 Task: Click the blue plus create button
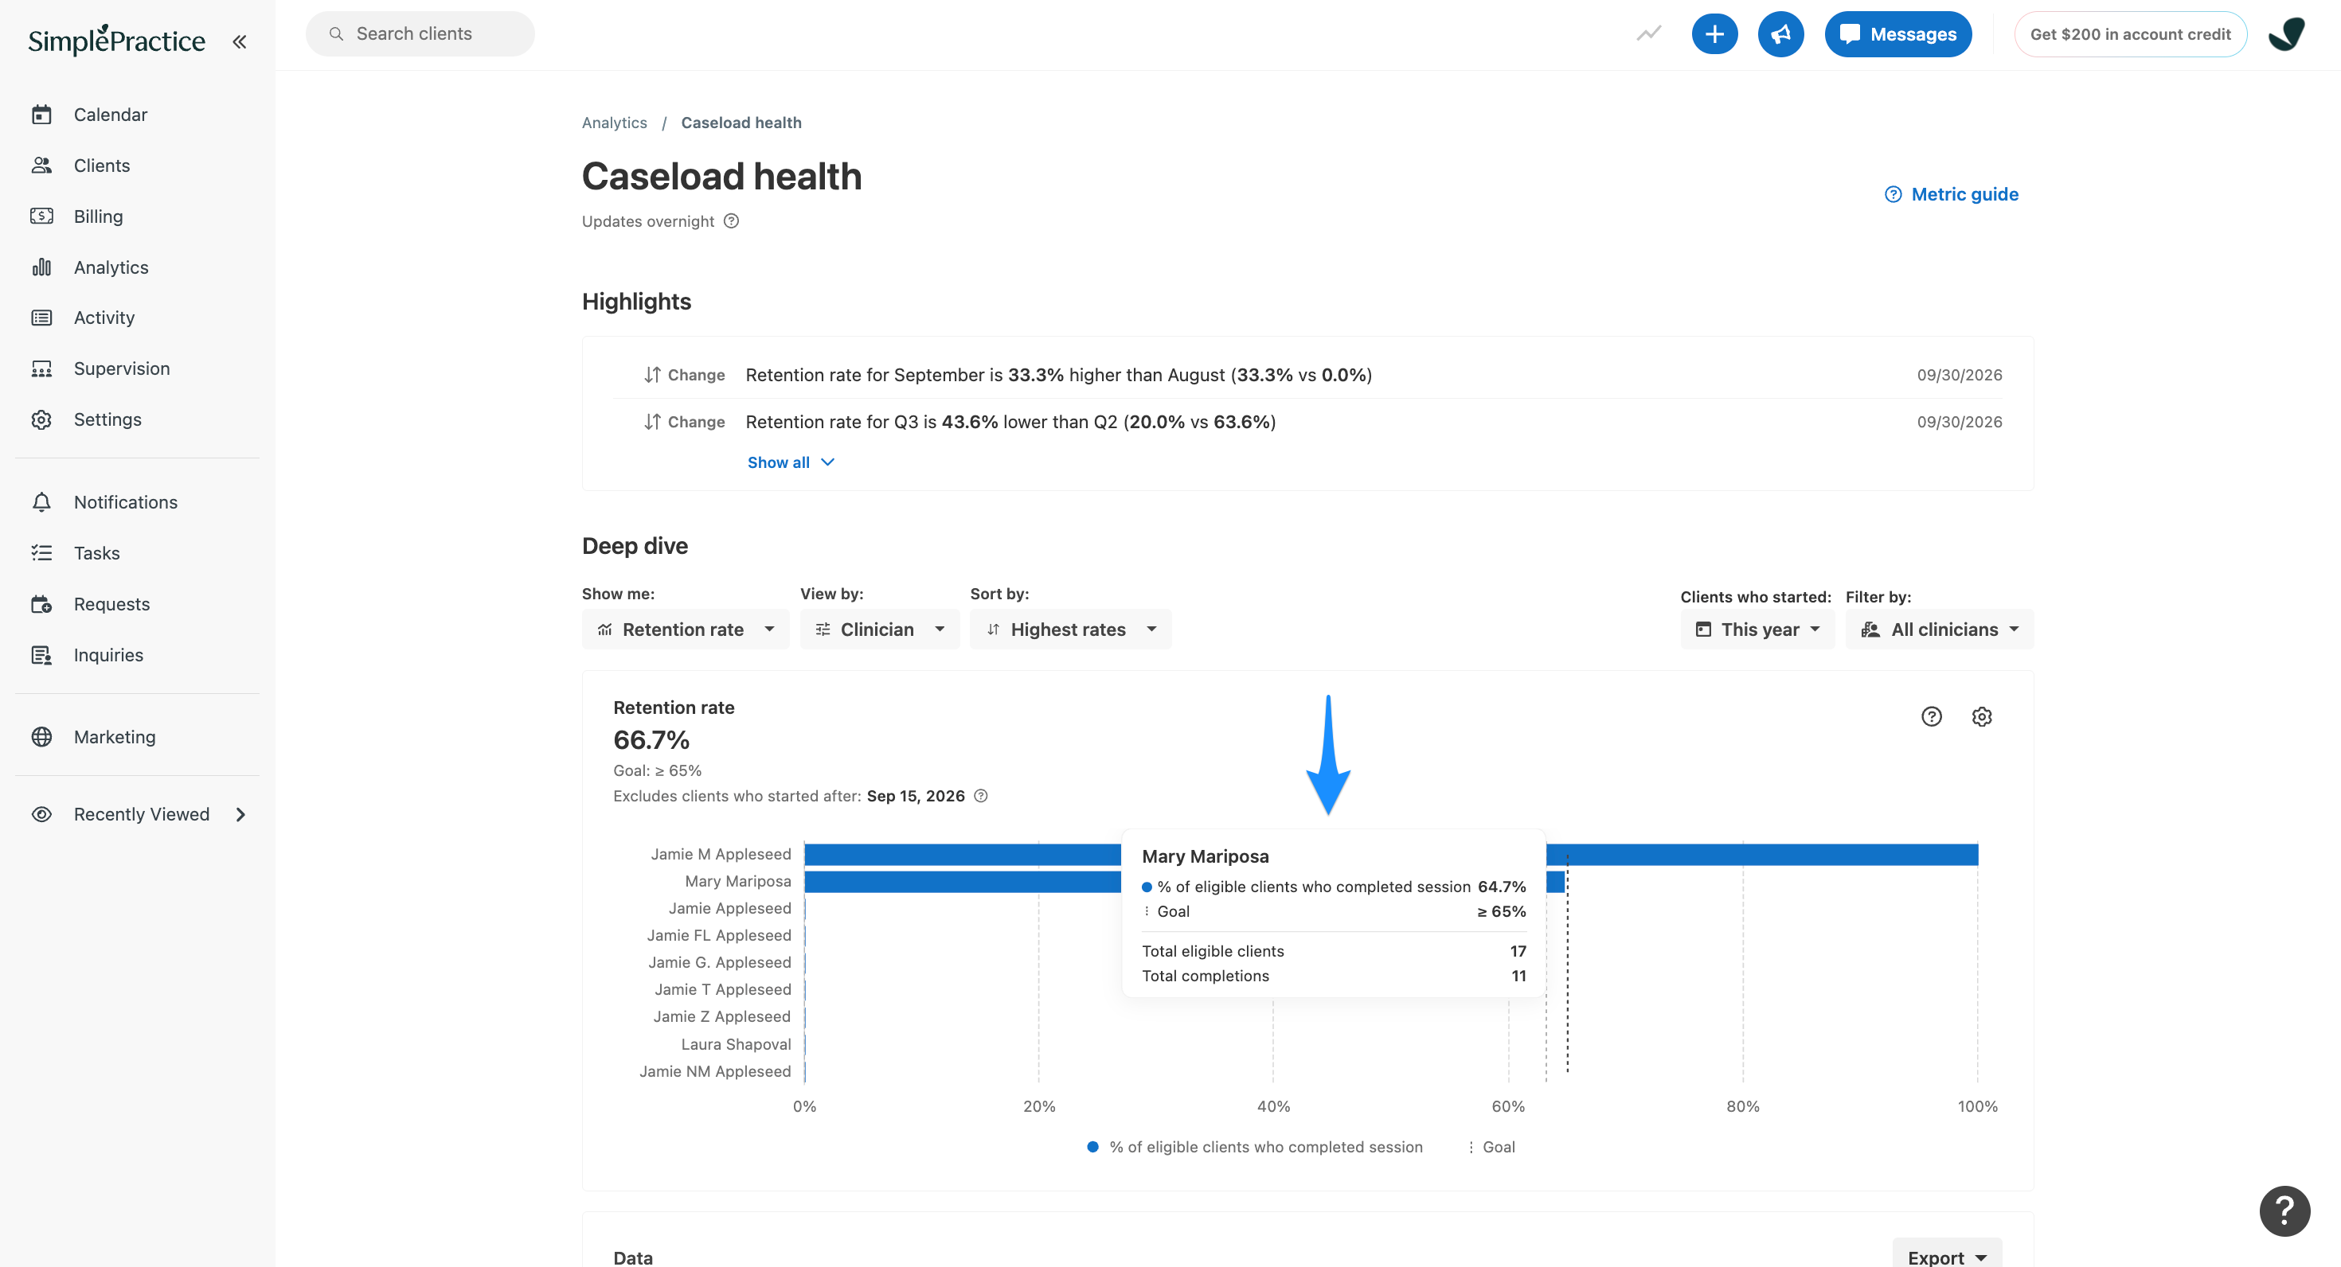1714,34
